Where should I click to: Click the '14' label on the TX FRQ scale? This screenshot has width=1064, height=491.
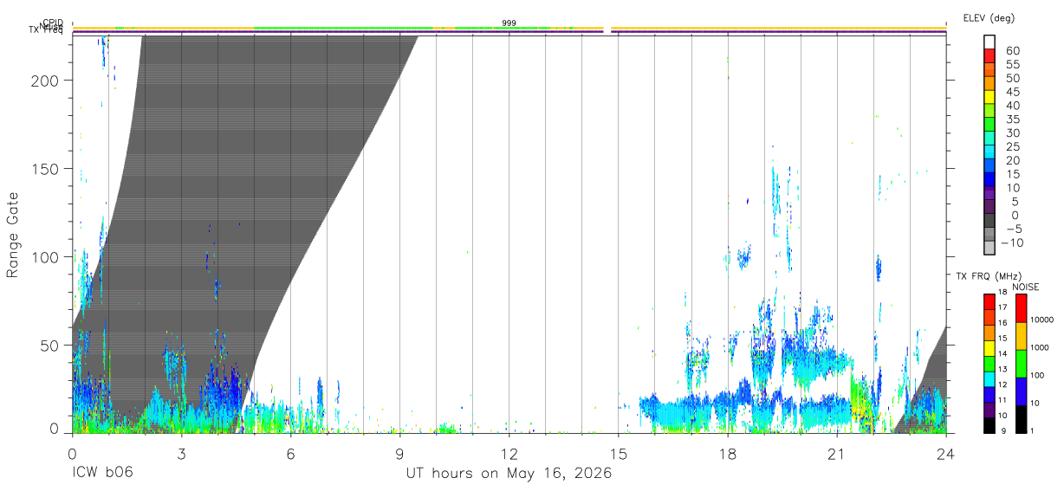coord(1002,353)
